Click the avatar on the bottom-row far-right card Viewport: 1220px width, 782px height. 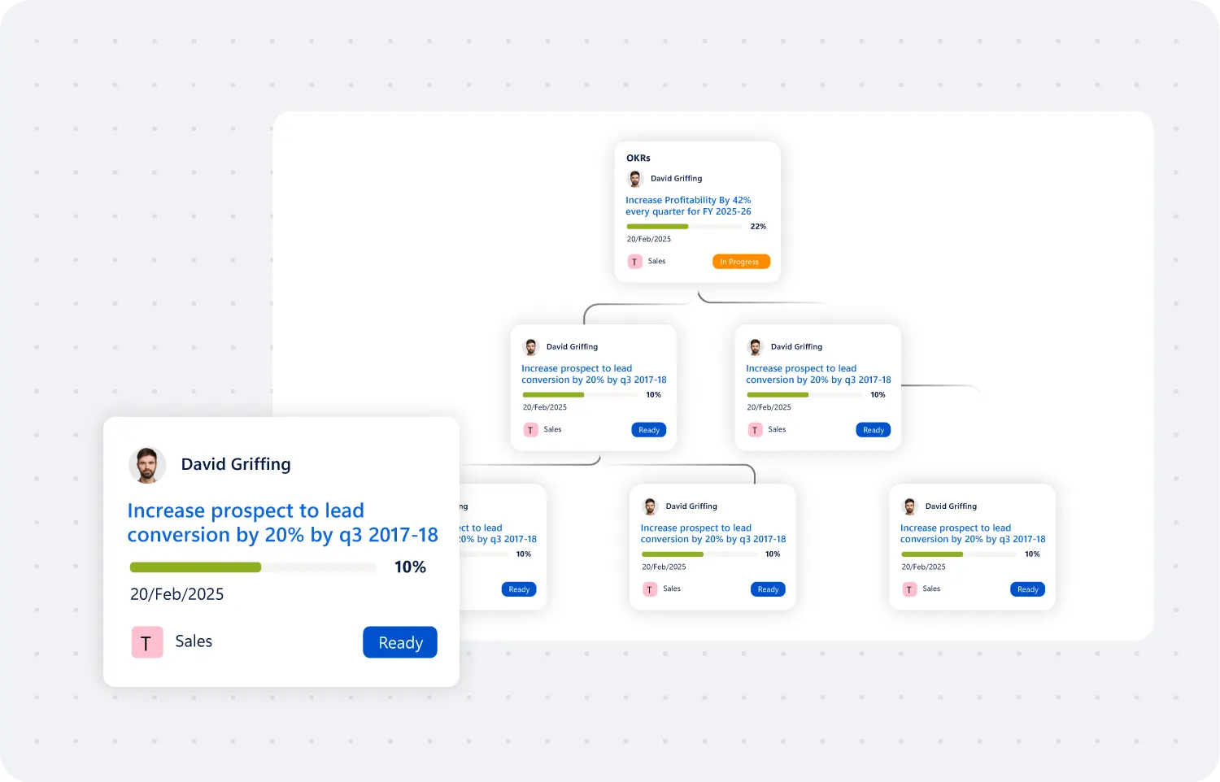coord(910,506)
